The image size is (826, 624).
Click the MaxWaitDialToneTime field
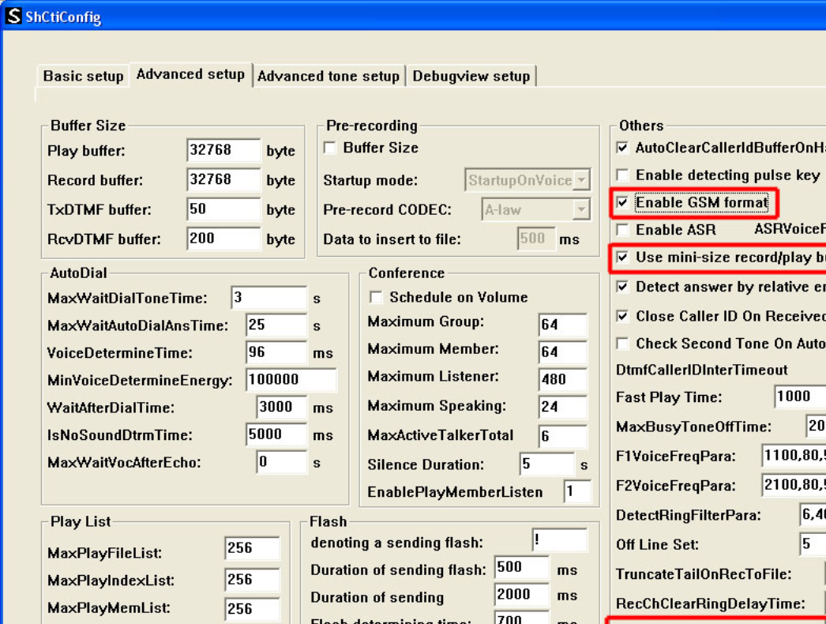coord(268,299)
